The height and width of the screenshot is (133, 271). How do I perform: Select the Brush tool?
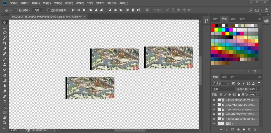coord(5,59)
